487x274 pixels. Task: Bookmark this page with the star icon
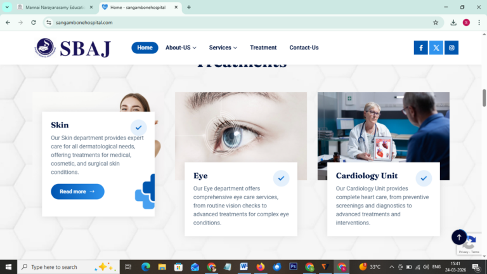[x=436, y=22]
